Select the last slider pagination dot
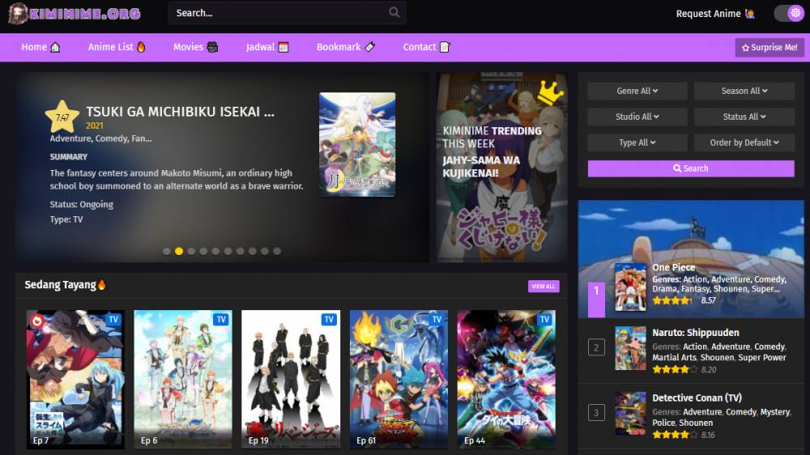Screen dimensions: 810x455 click(x=277, y=251)
